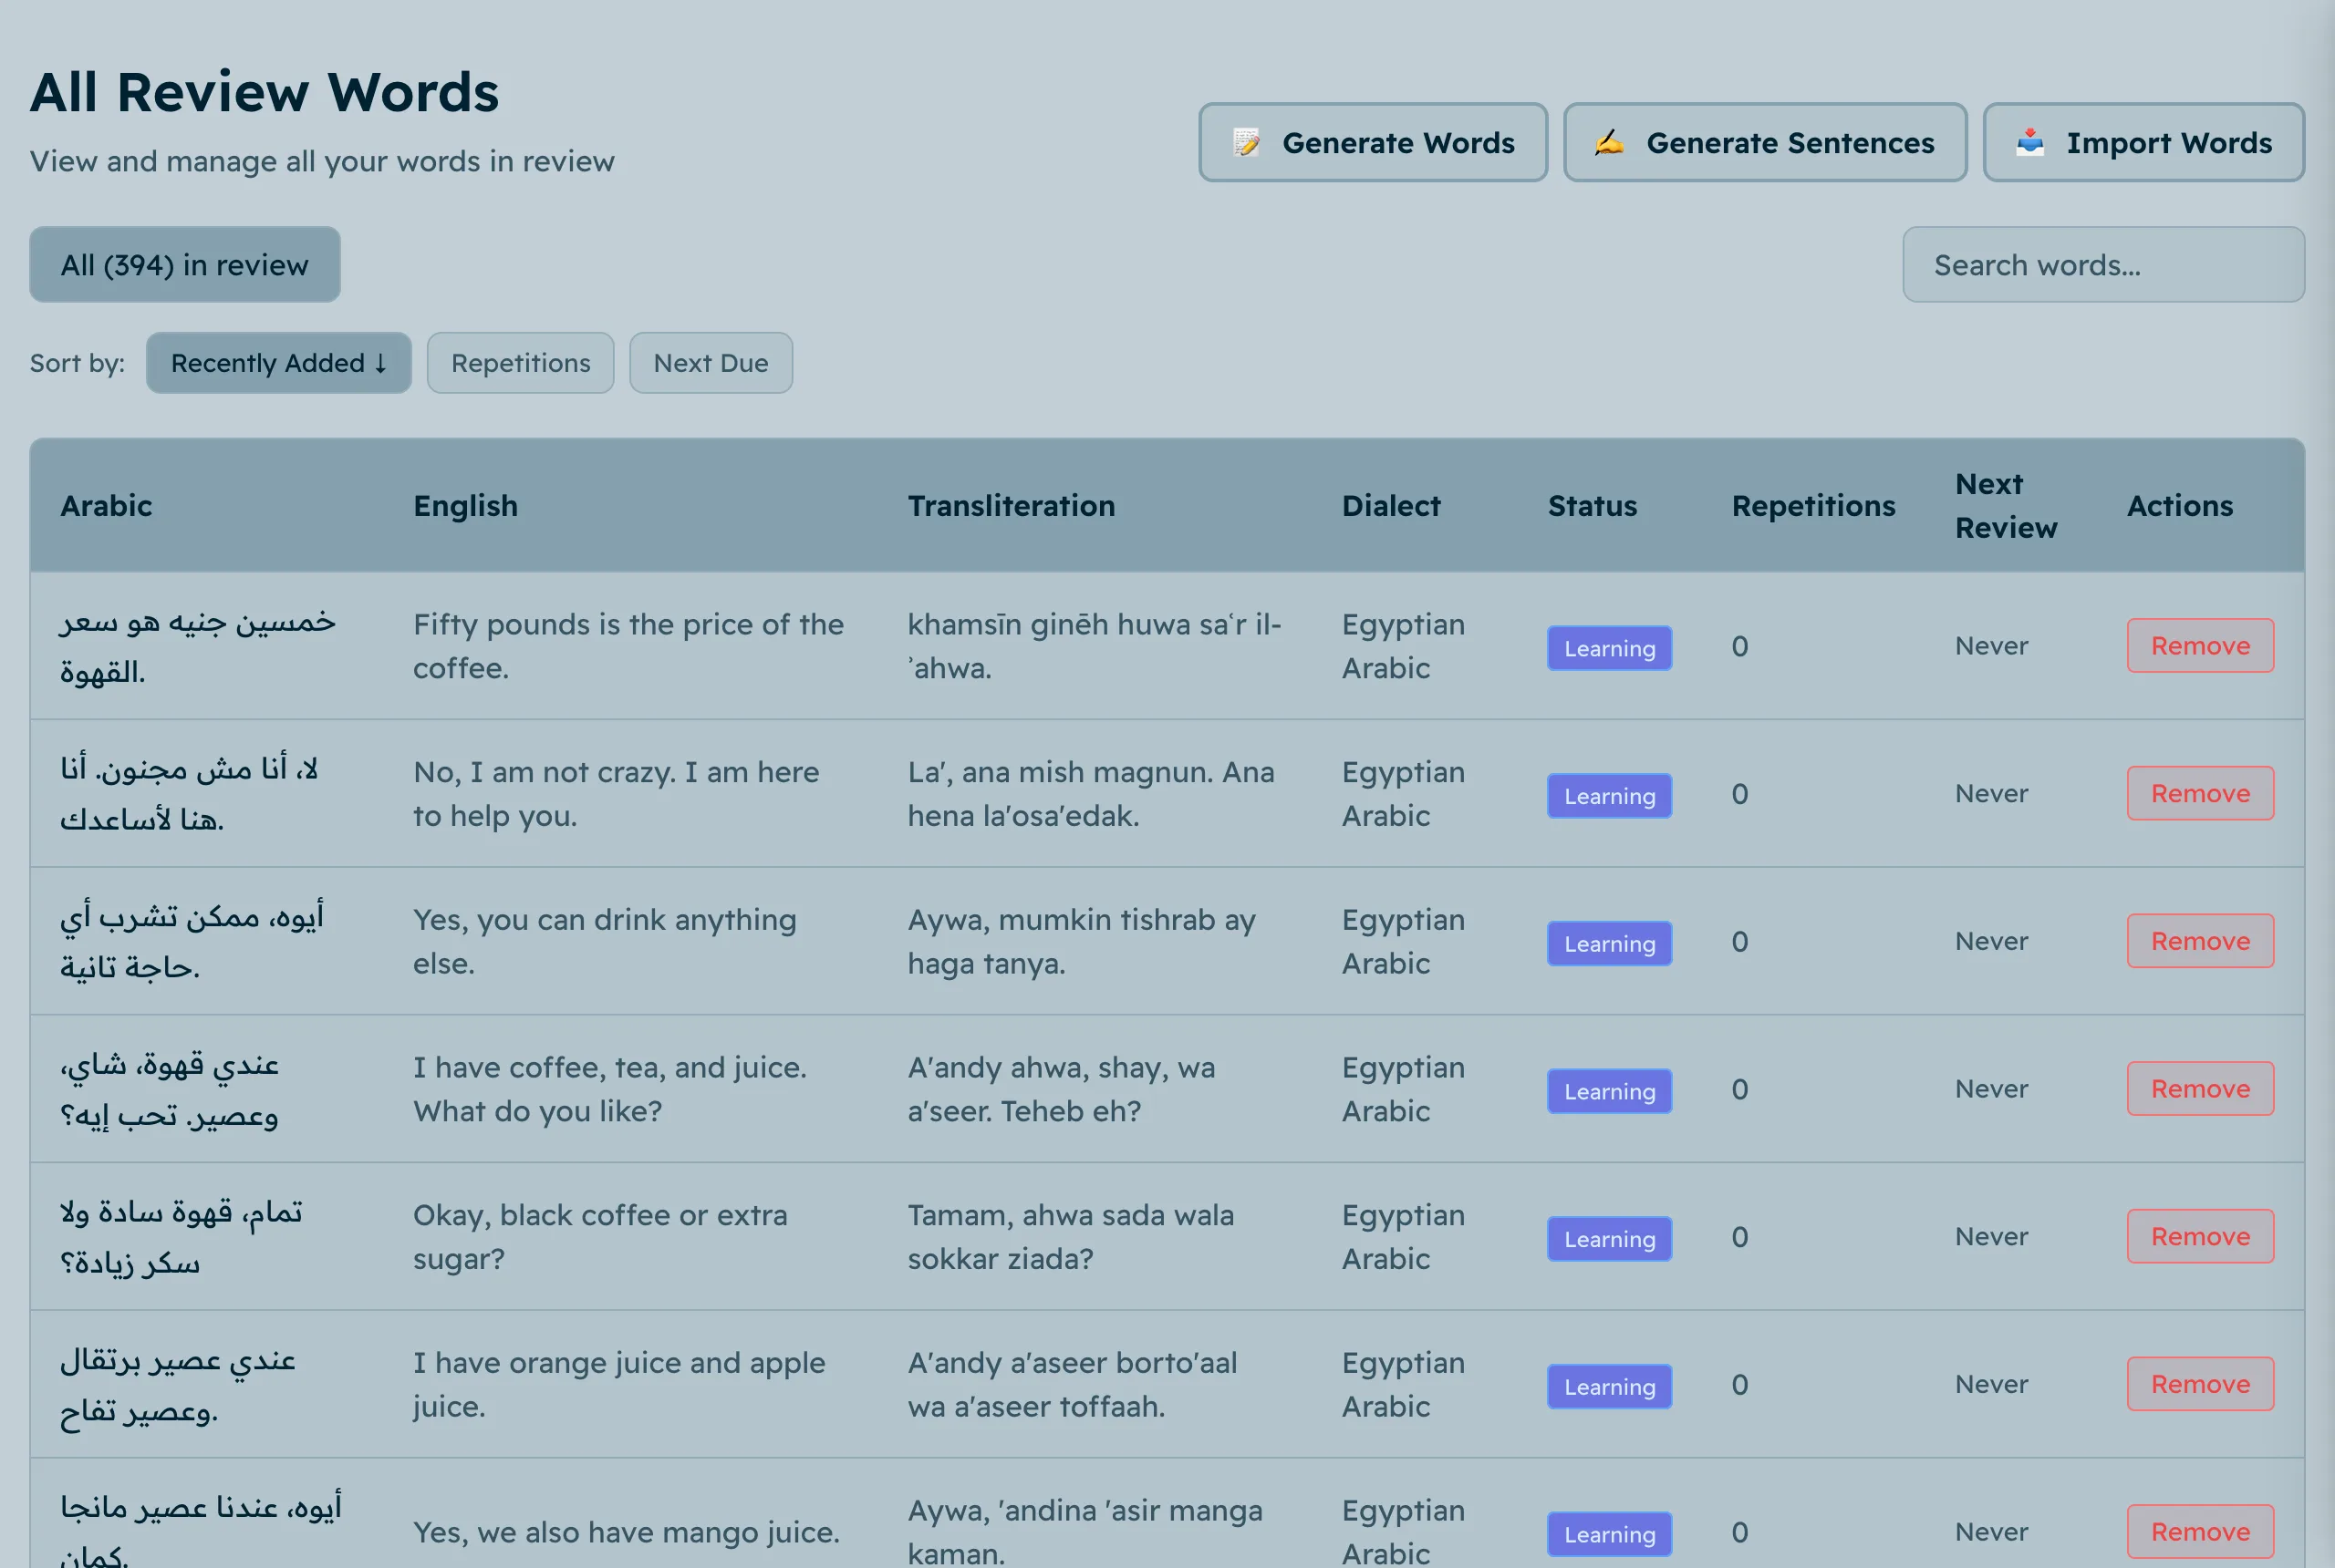This screenshot has height=1568, width=2335.
Task: Click the 'All Review Words' heading
Action: [265, 92]
